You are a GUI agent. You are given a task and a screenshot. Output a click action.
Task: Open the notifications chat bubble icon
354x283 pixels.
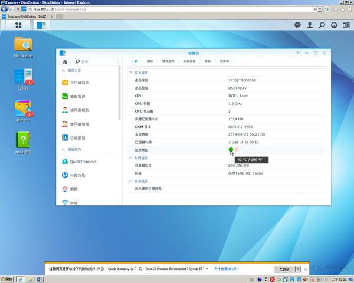[x=297, y=25]
